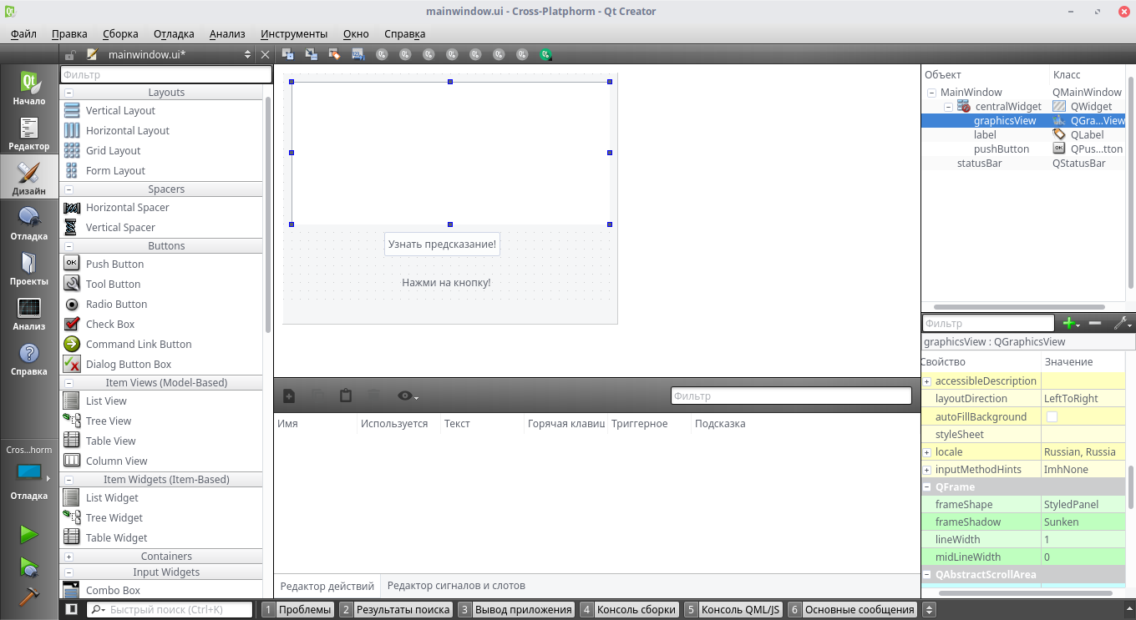Click the minus remove property icon

point(1095,323)
